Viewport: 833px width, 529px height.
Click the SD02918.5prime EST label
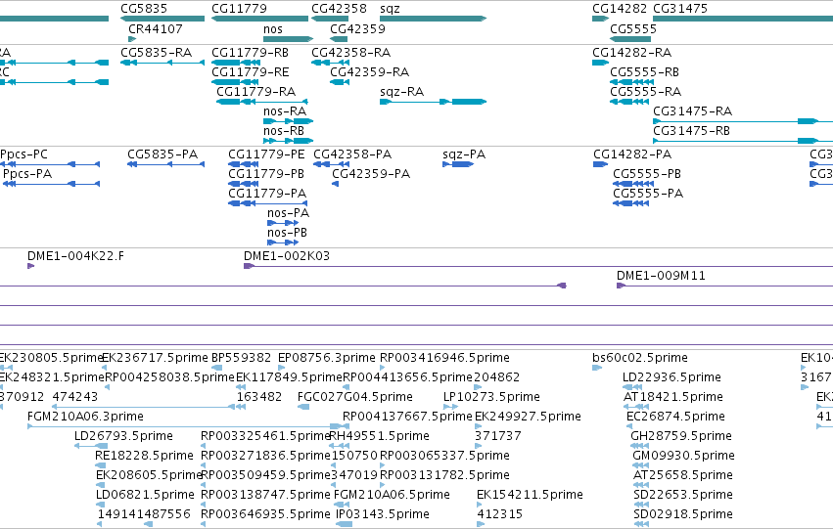click(x=682, y=514)
